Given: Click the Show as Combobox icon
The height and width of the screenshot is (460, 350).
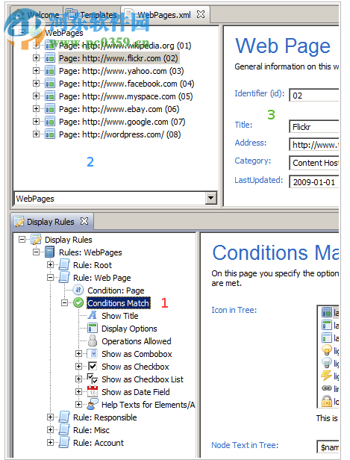Looking at the screenshot, I should (93, 353).
